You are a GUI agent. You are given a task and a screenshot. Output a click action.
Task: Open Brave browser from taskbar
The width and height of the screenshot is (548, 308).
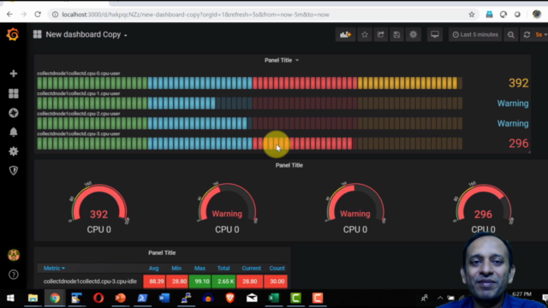(x=229, y=298)
